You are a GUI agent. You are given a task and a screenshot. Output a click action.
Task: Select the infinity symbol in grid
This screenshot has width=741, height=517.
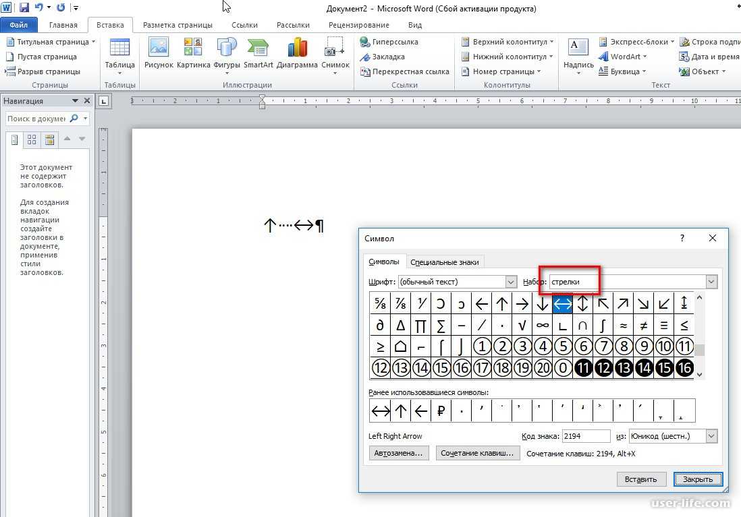point(543,325)
